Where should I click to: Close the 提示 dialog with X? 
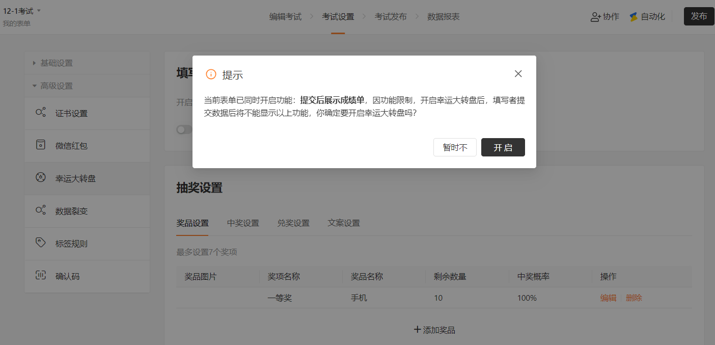(x=518, y=74)
